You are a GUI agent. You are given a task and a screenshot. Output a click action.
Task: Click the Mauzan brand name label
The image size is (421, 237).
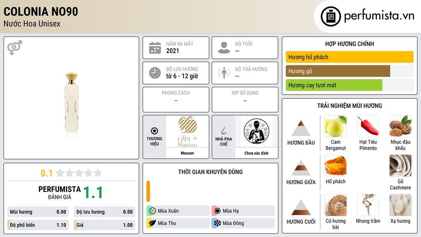click(x=187, y=153)
